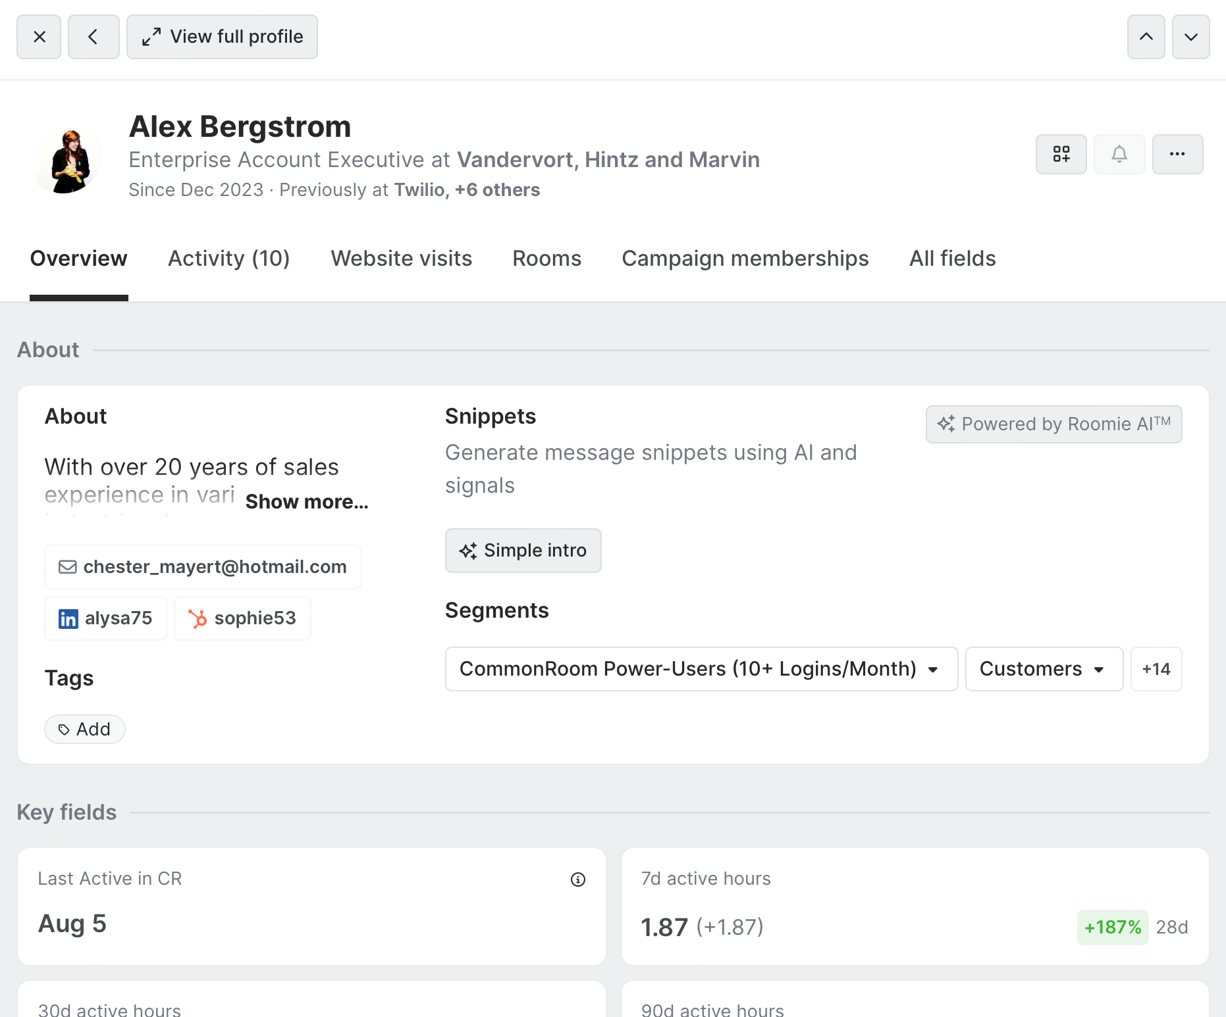Open the Campaign memberships tab
1226x1017 pixels.
[x=745, y=259]
